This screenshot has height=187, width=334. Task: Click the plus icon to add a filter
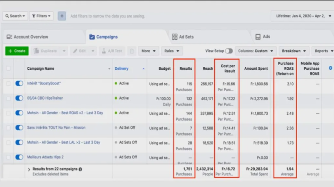coord(62,16)
